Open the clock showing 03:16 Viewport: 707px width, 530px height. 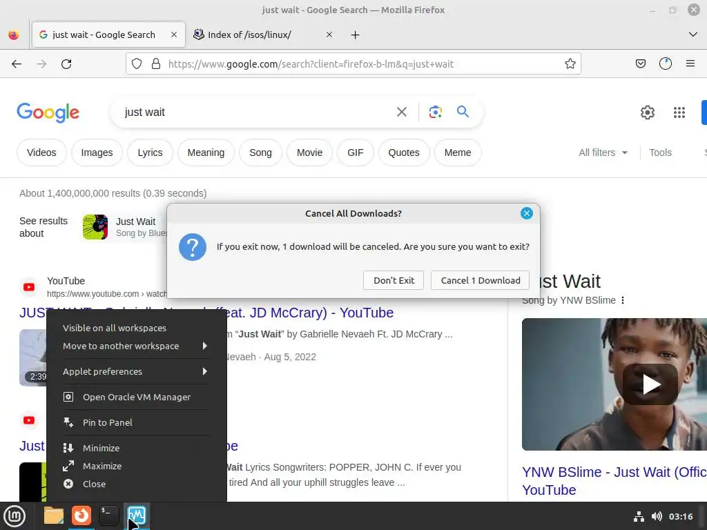(680, 516)
